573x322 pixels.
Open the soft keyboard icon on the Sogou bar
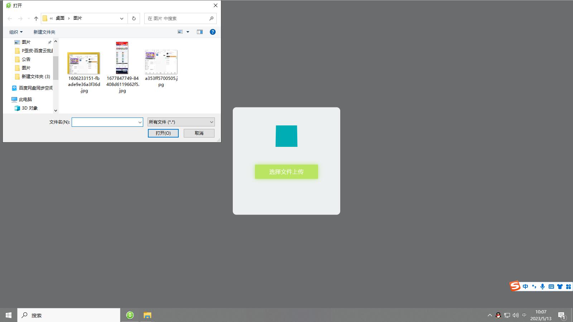pyautogui.click(x=551, y=287)
